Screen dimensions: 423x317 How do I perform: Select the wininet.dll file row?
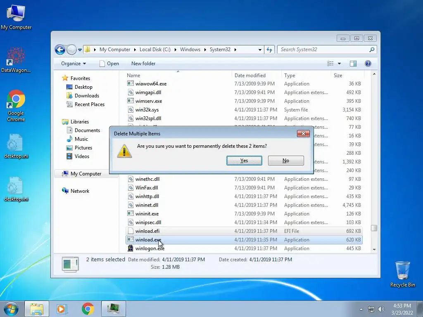[244, 205]
